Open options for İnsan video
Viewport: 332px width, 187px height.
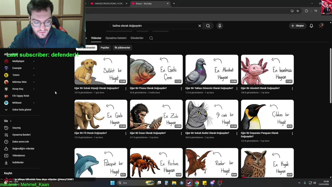(x=181, y=133)
